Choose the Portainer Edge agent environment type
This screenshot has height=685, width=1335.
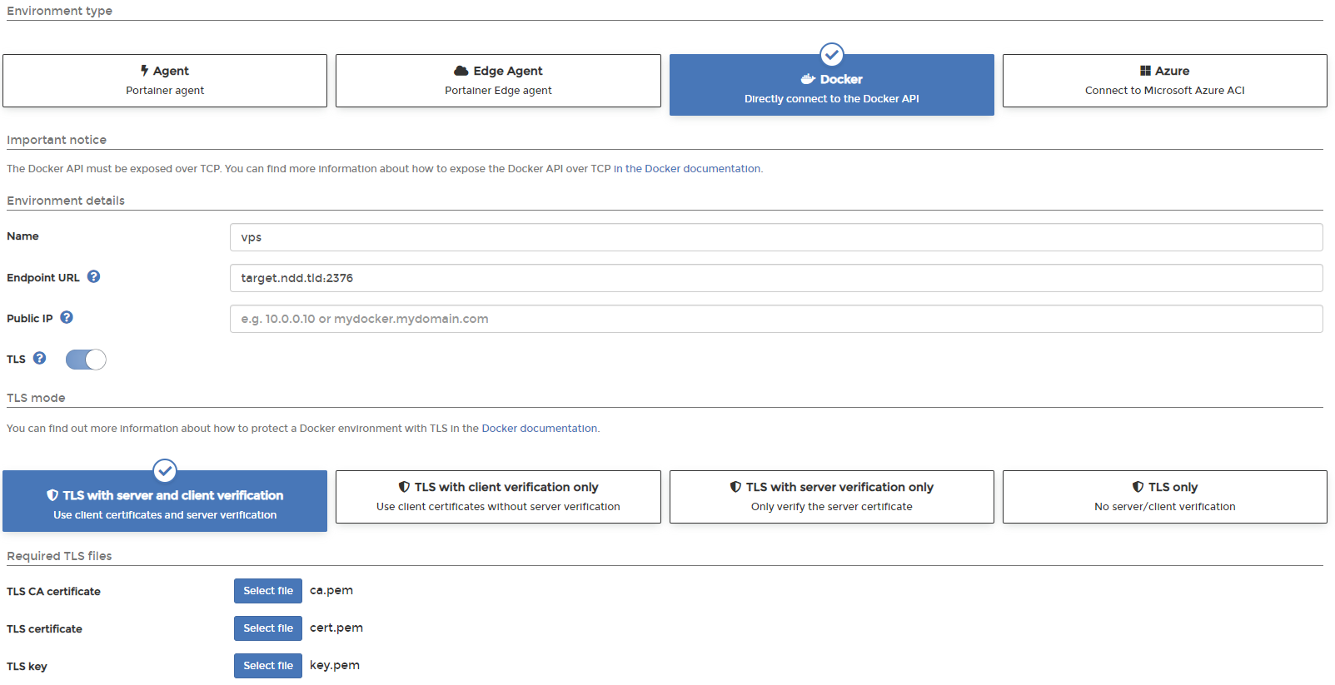[498, 81]
